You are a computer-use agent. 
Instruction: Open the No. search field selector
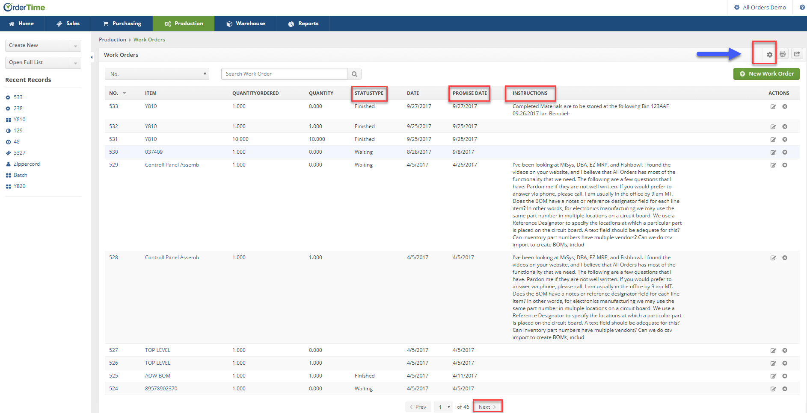(157, 74)
